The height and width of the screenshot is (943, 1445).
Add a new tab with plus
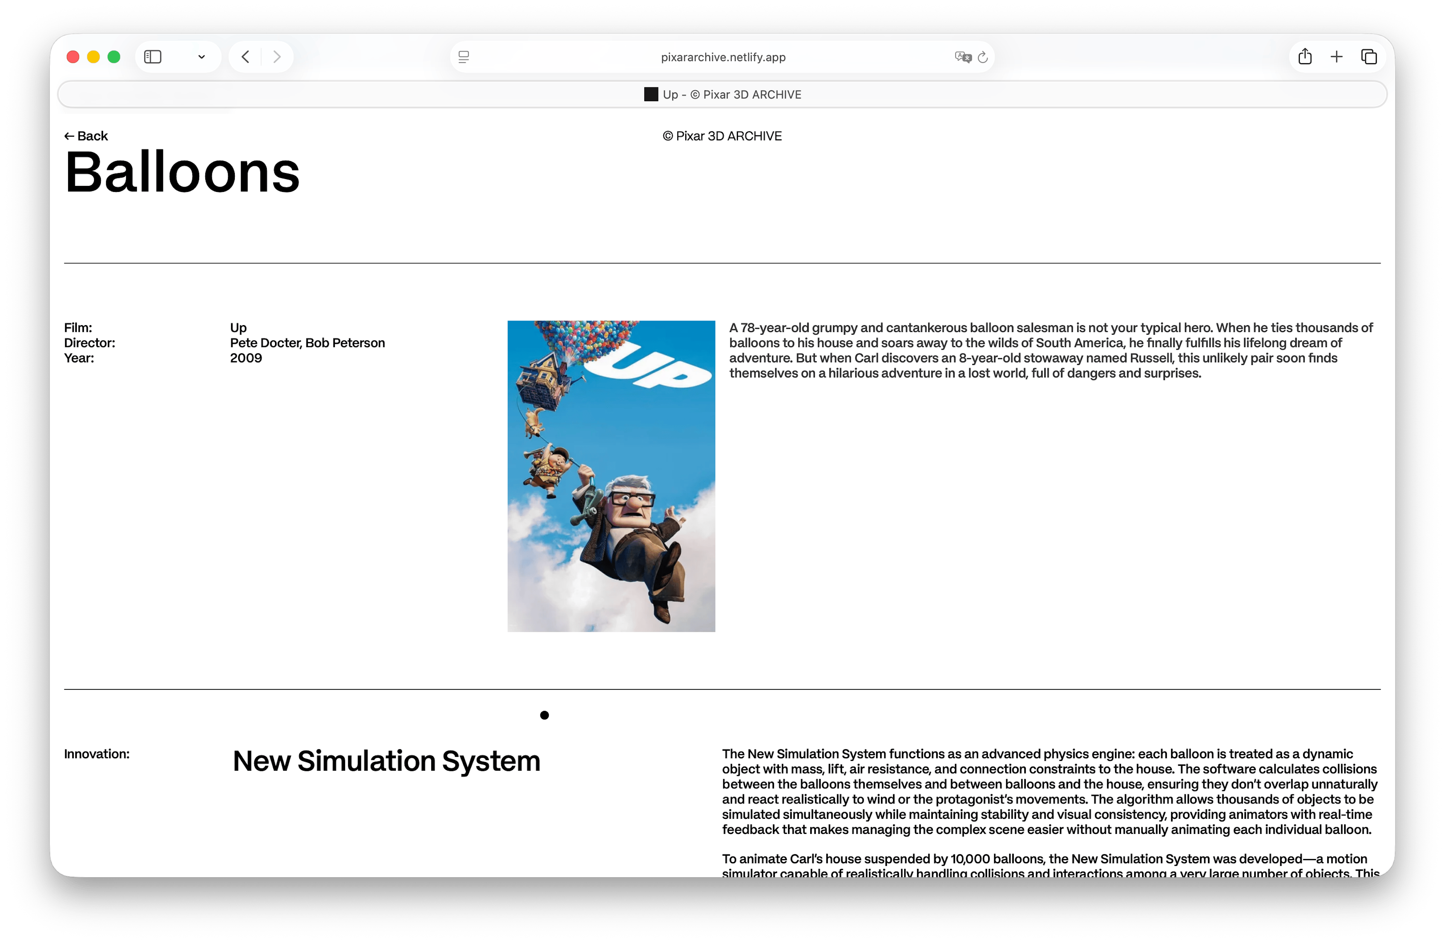click(1336, 57)
